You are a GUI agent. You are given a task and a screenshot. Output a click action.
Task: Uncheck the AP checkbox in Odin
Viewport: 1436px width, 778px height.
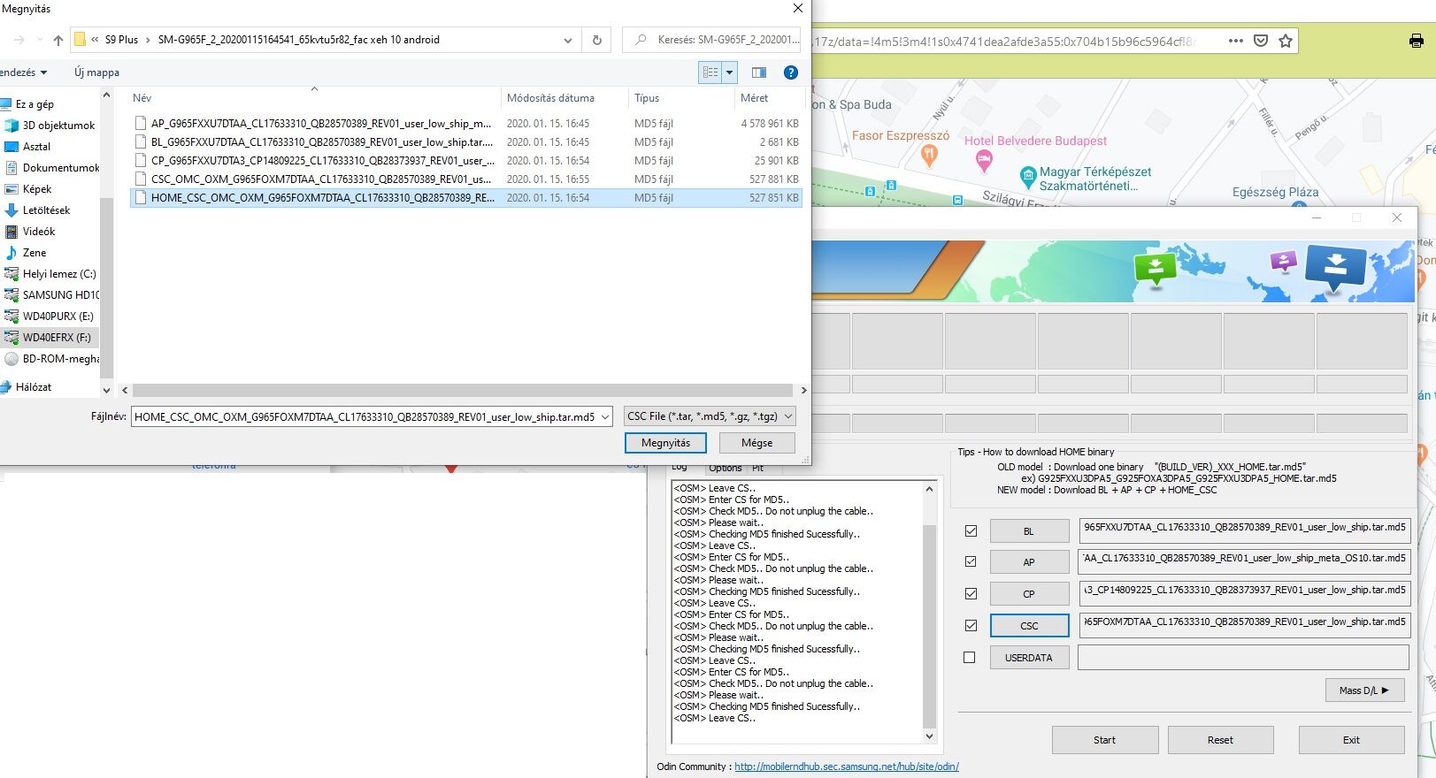(971, 562)
